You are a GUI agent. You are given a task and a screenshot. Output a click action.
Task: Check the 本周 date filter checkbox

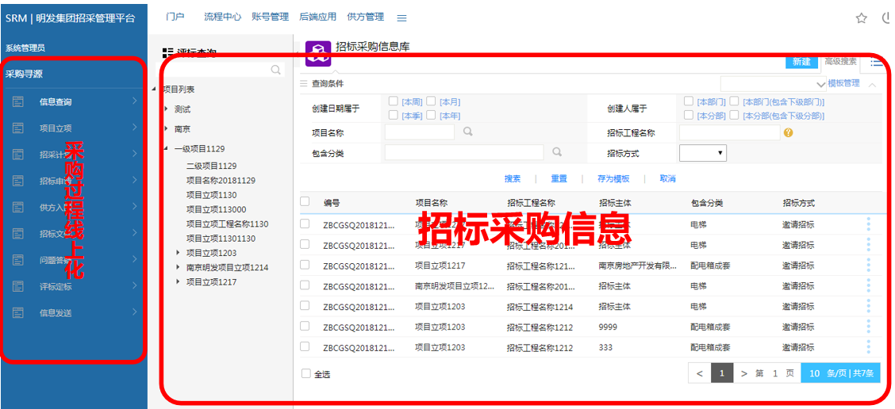[394, 101]
